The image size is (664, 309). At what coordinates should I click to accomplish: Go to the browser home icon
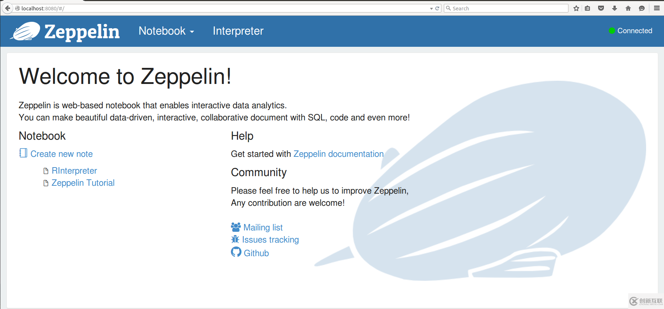tap(628, 8)
